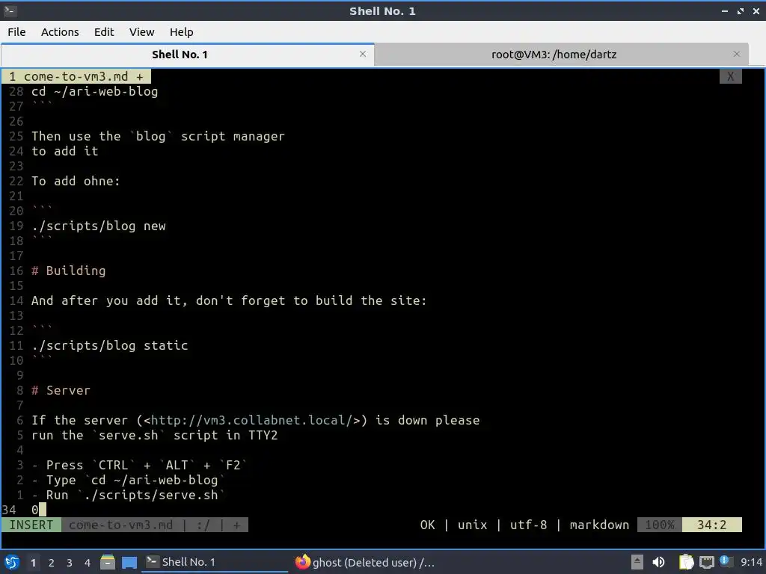This screenshot has width=766, height=574.
Task: Open the volume speaker tray icon
Action: click(x=658, y=562)
